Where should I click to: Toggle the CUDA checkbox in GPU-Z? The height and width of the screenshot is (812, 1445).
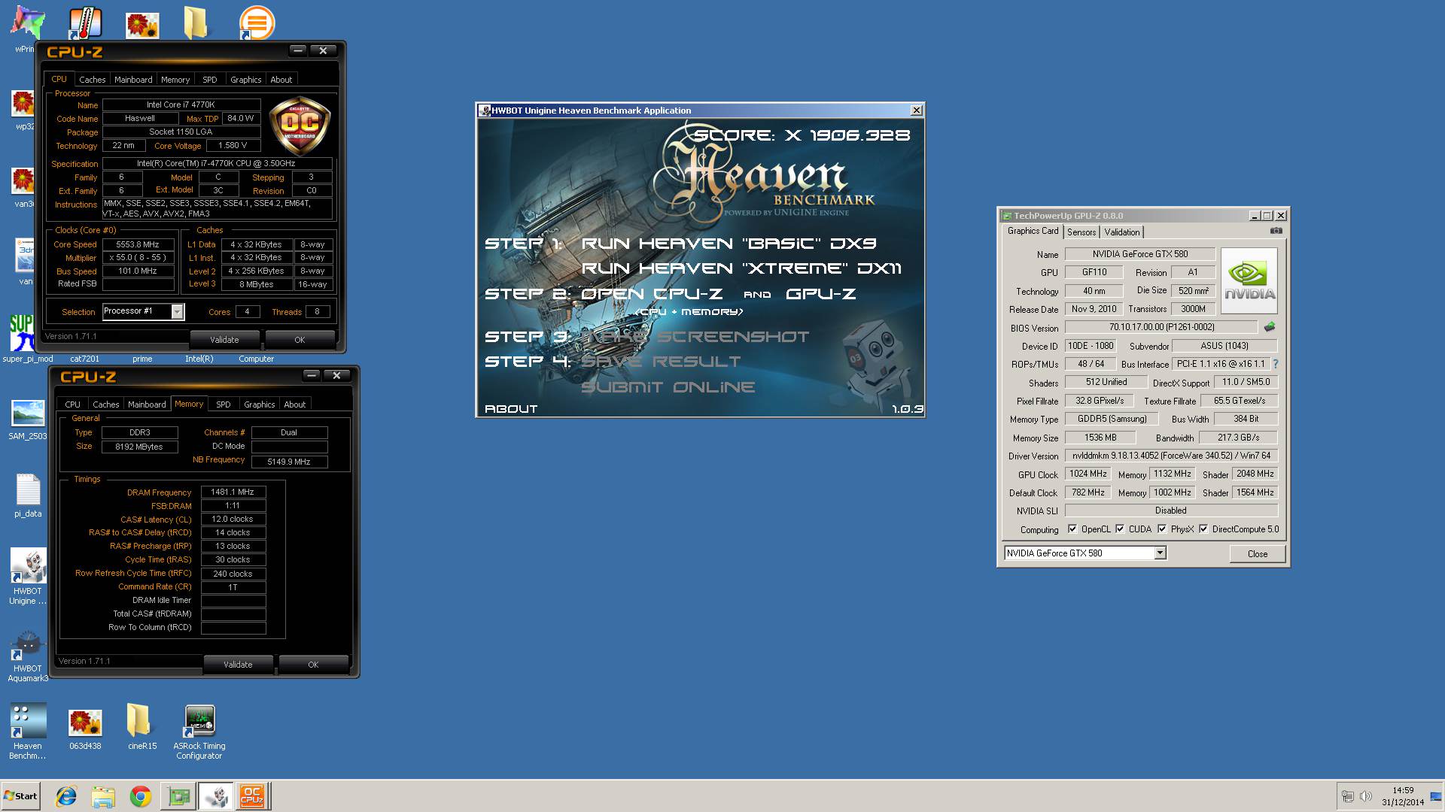pyautogui.click(x=1120, y=529)
